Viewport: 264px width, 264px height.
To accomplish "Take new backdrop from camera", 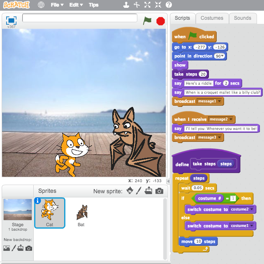I will coord(29,248).
